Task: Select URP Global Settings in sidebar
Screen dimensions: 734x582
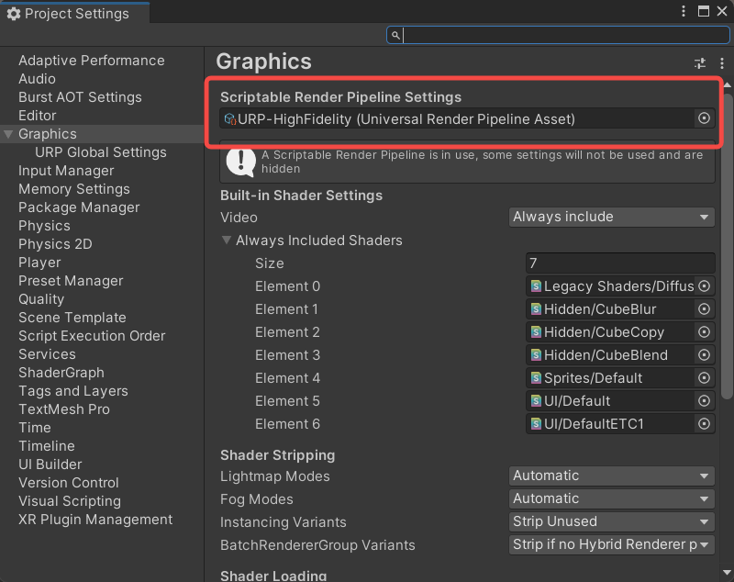Action: point(100,152)
